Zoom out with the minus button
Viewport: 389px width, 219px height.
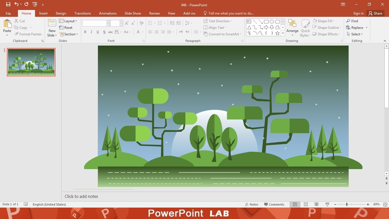click(335, 204)
